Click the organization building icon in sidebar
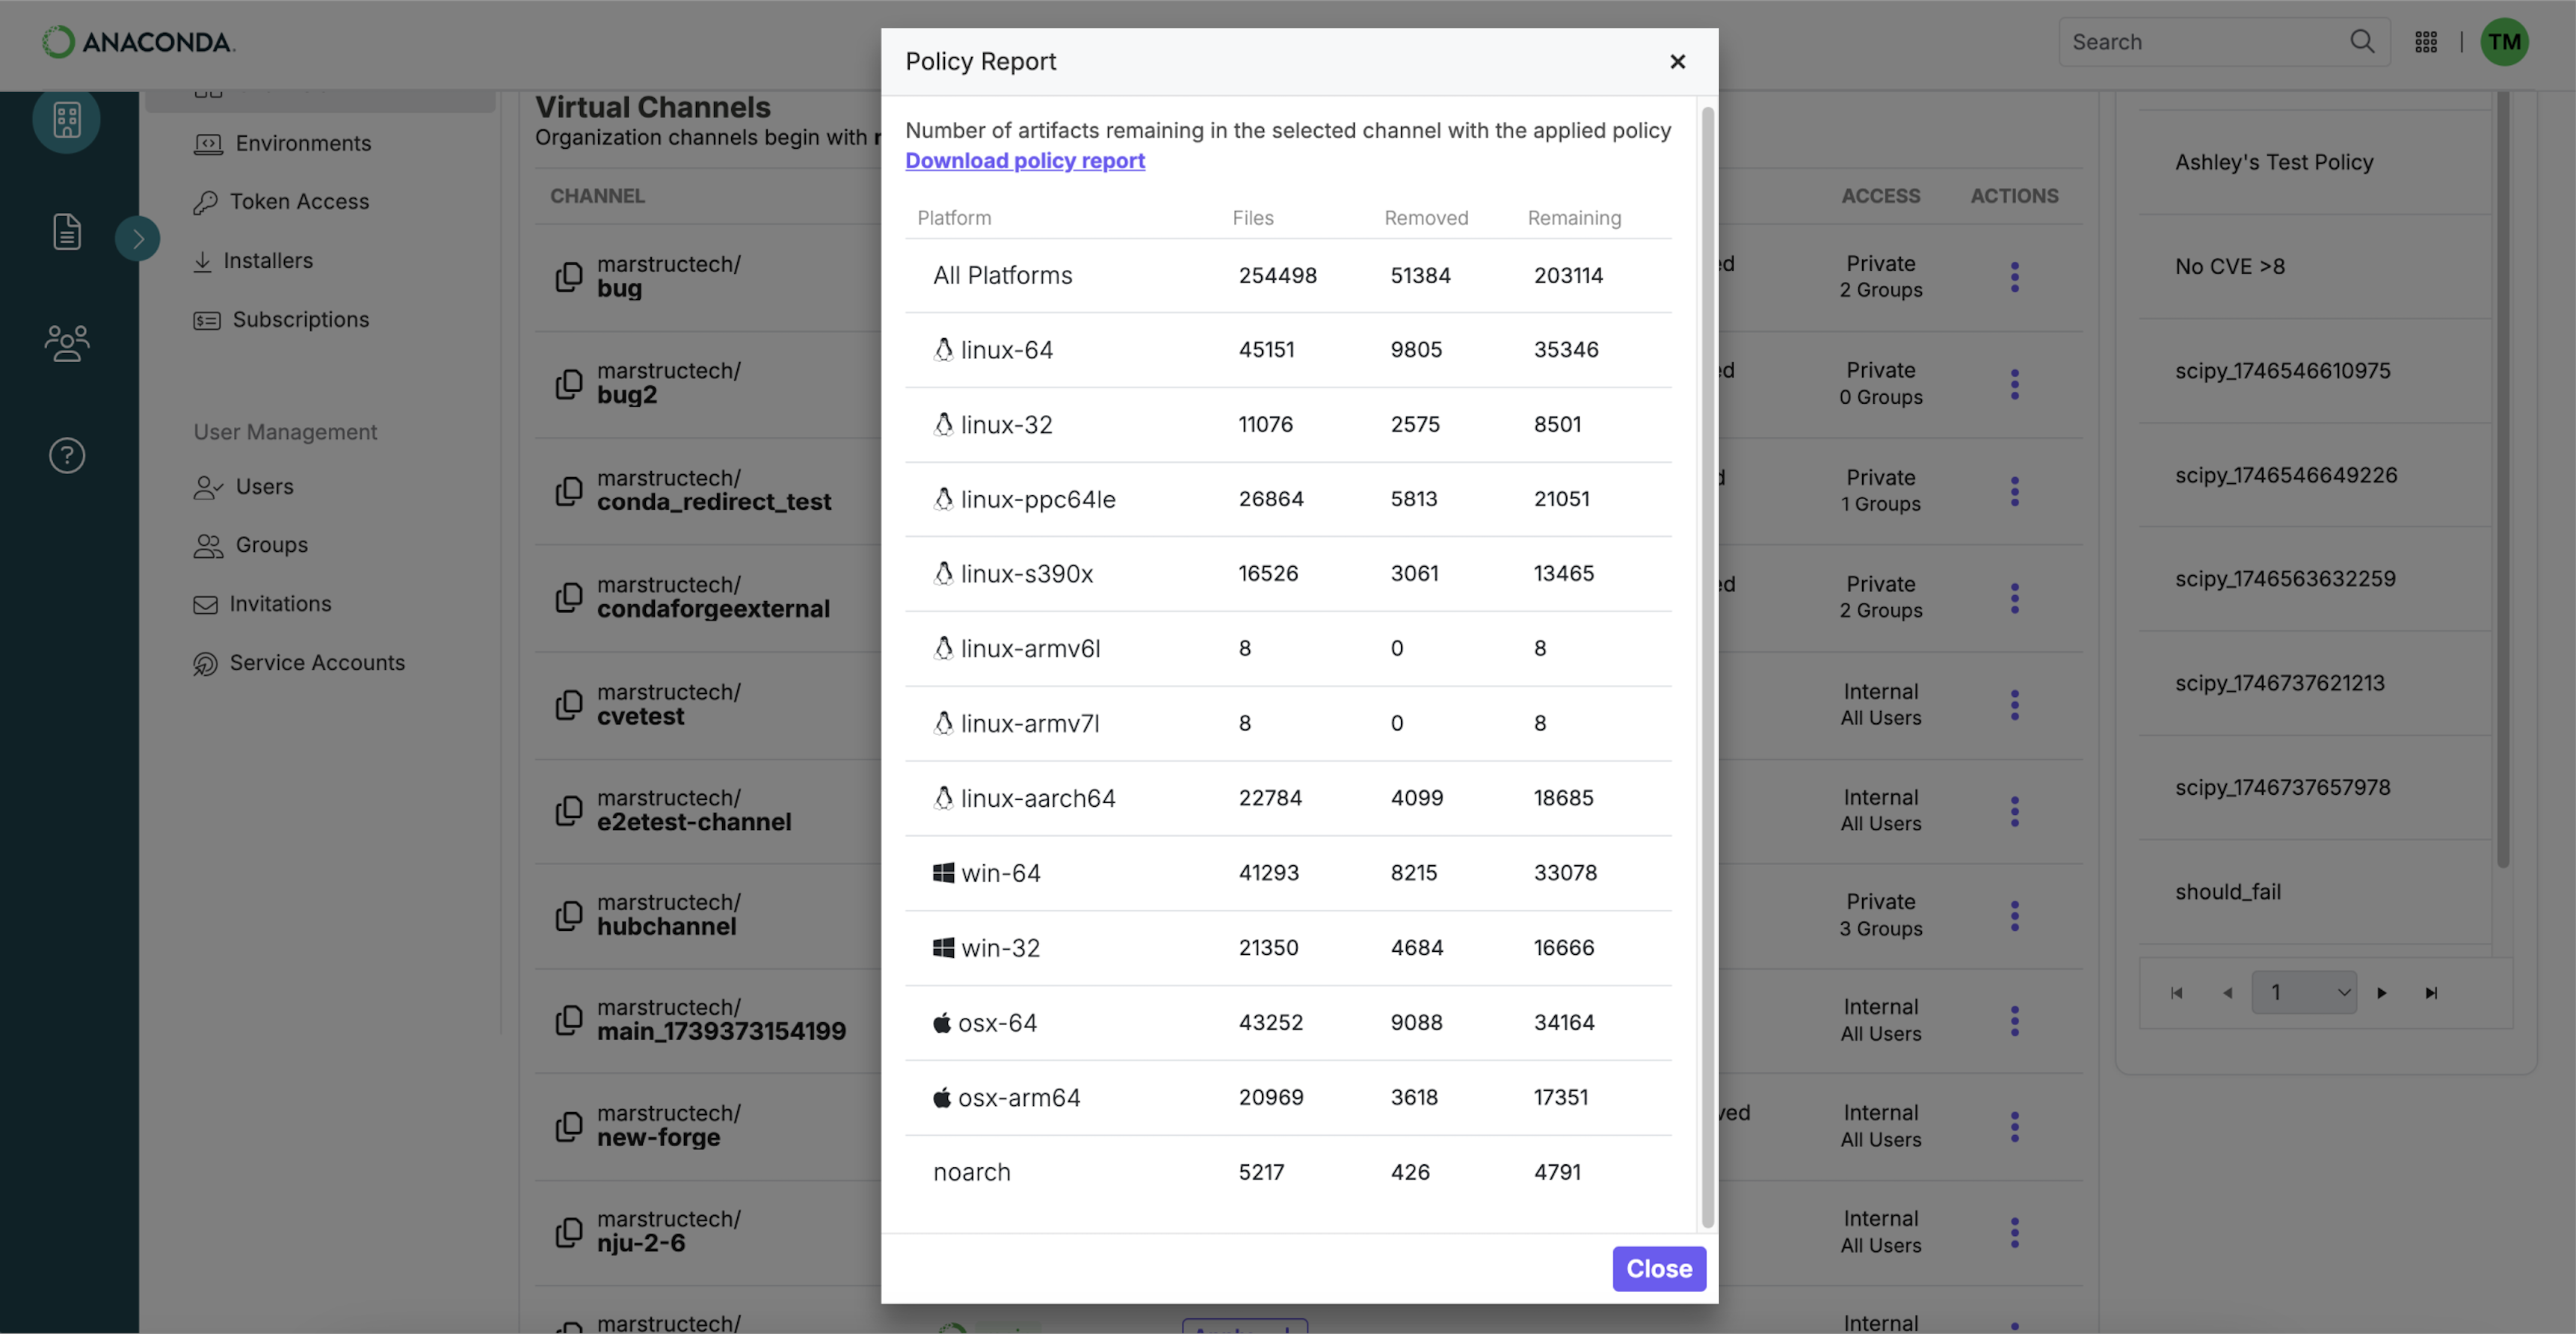Viewport: 2576px width, 1334px height. (x=66, y=120)
